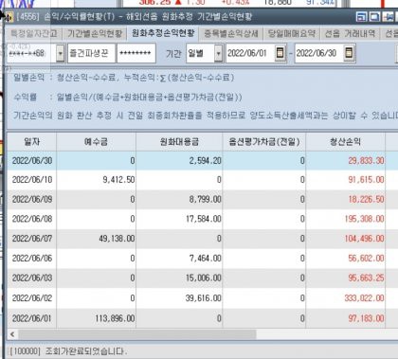Select the row dated 2022/06/07
This screenshot has width=398, height=359.
click(202, 239)
